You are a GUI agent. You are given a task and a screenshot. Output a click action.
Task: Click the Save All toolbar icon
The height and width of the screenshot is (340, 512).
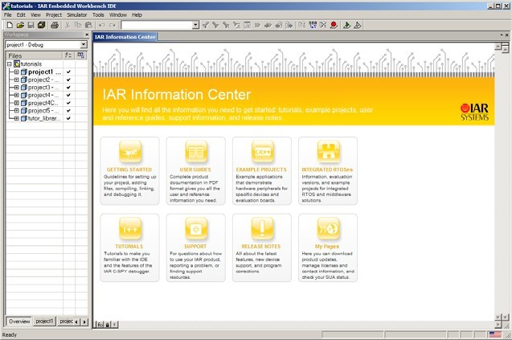click(x=41, y=25)
